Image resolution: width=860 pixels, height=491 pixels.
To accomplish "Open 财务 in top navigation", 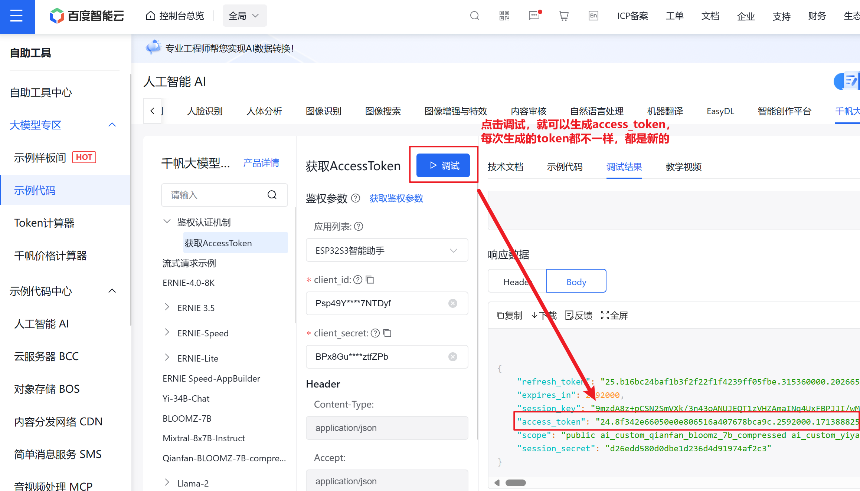I will [x=817, y=16].
